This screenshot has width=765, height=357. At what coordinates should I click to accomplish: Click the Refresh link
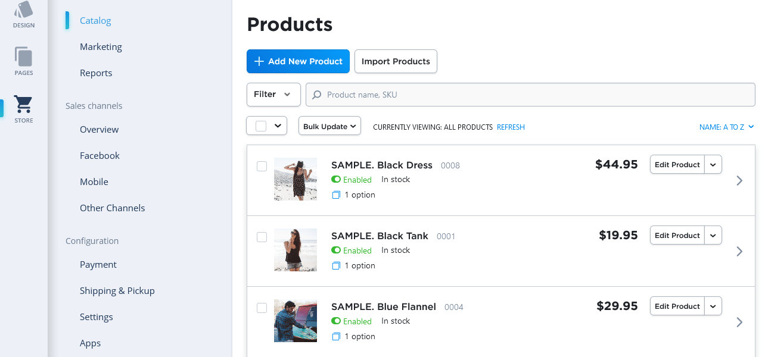pos(511,127)
